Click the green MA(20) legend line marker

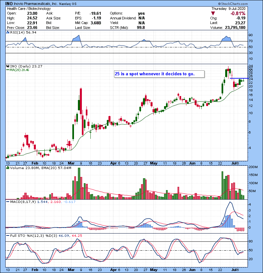pyautogui.click(x=8, y=70)
